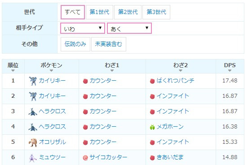Image resolution: width=248 pixels, height=165 pixels.
Task: Sort the table by DPS column
Action: coord(230,66)
